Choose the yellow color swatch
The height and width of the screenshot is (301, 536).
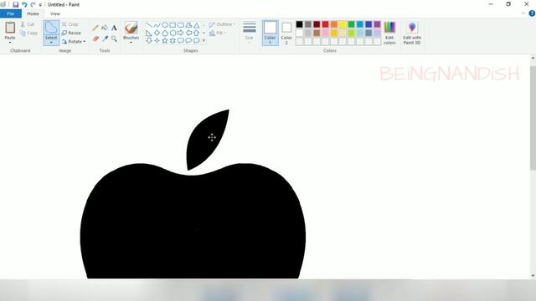343,24
